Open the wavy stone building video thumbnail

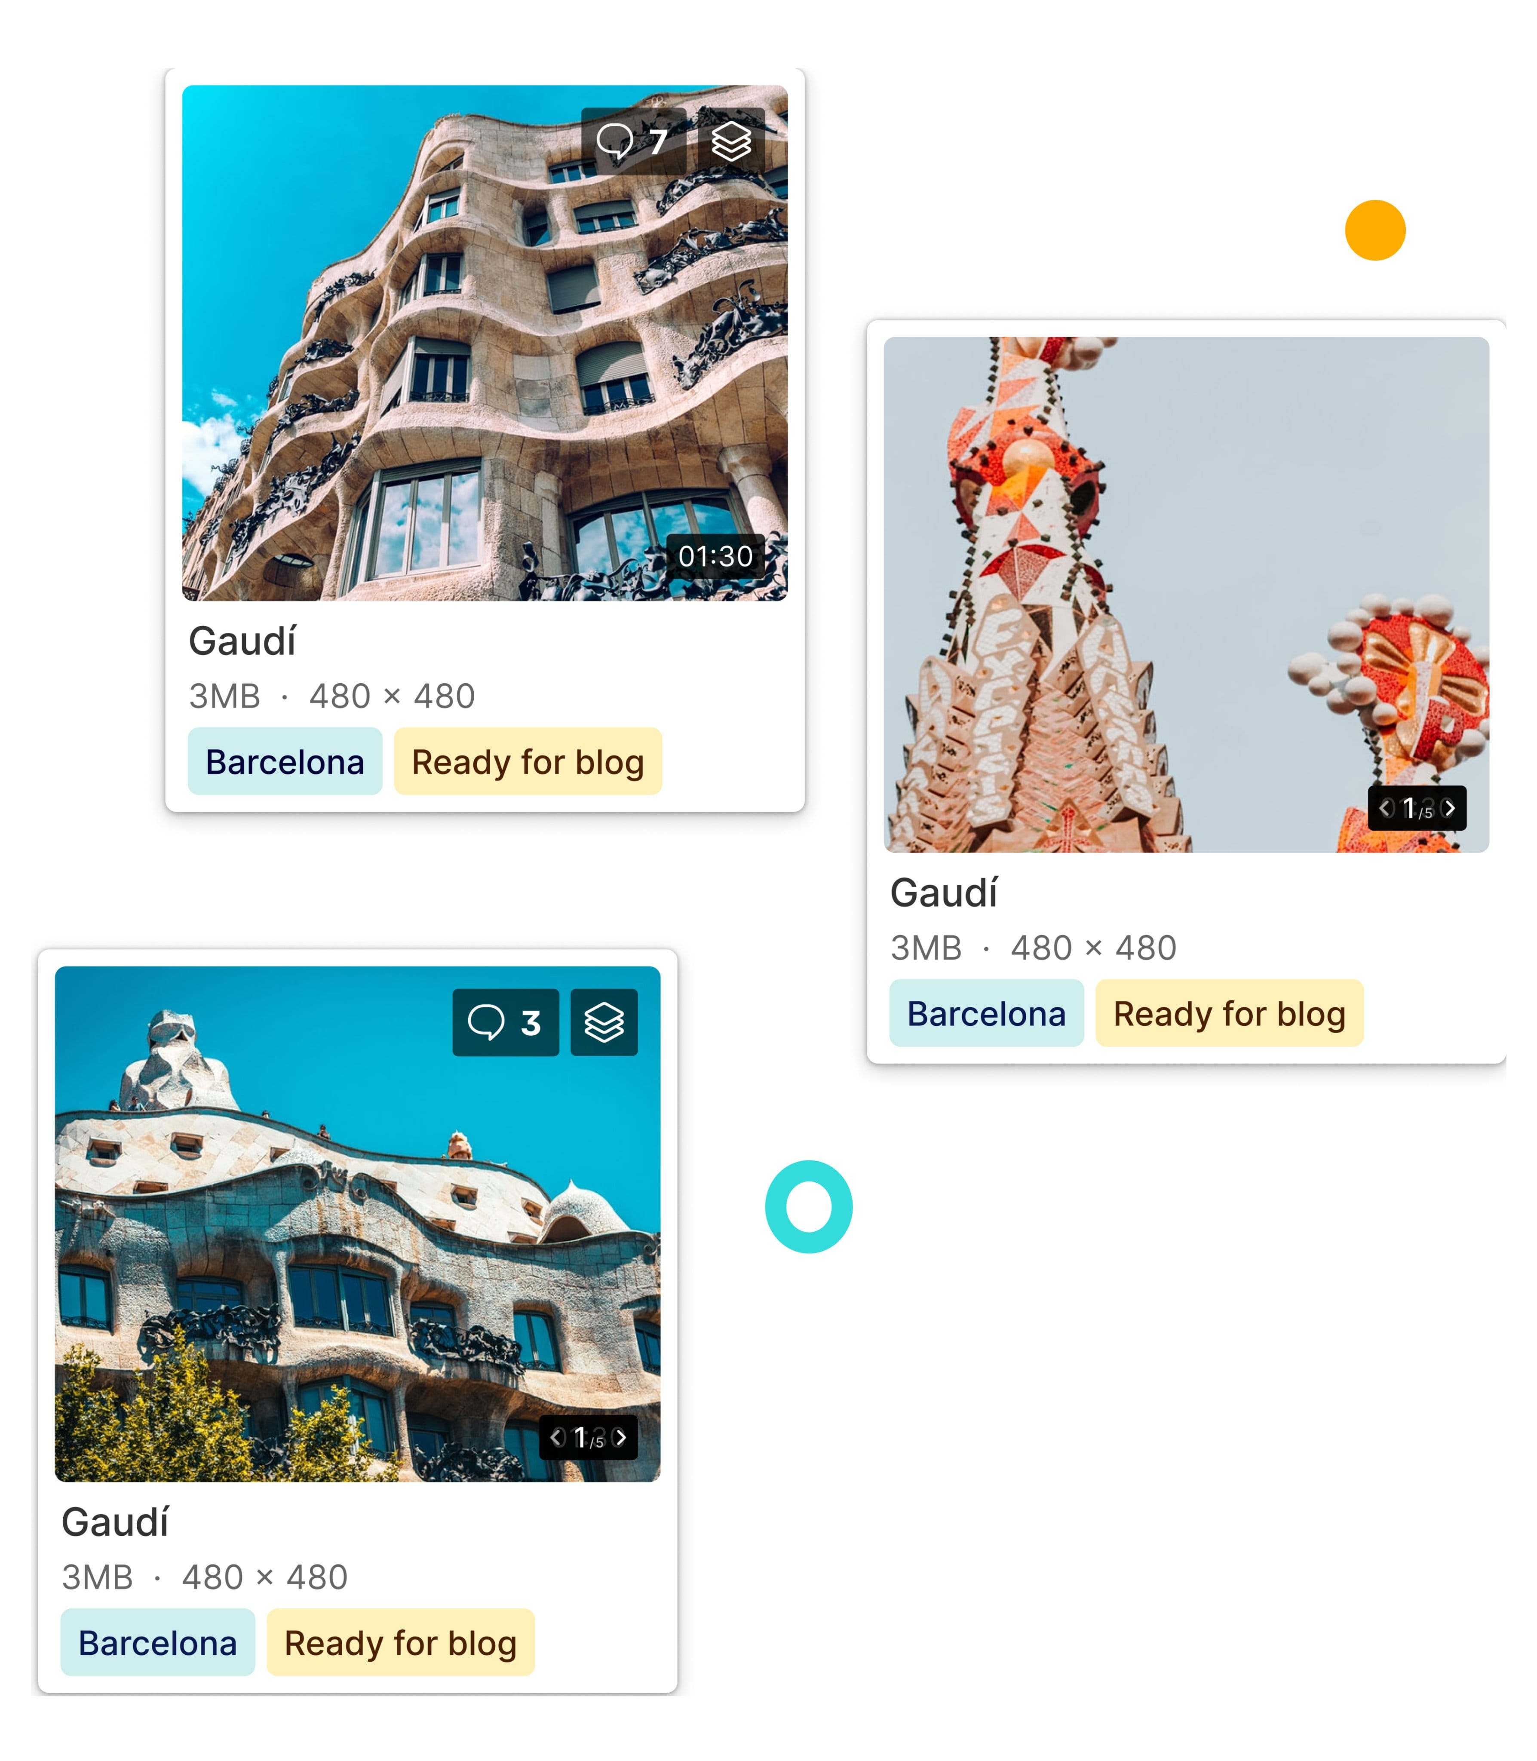click(485, 342)
